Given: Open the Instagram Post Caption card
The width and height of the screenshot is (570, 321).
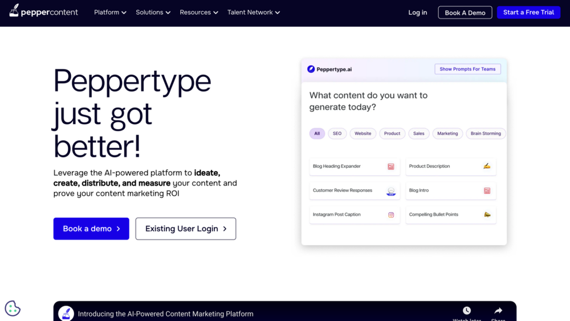Looking at the screenshot, I should 355,215.
